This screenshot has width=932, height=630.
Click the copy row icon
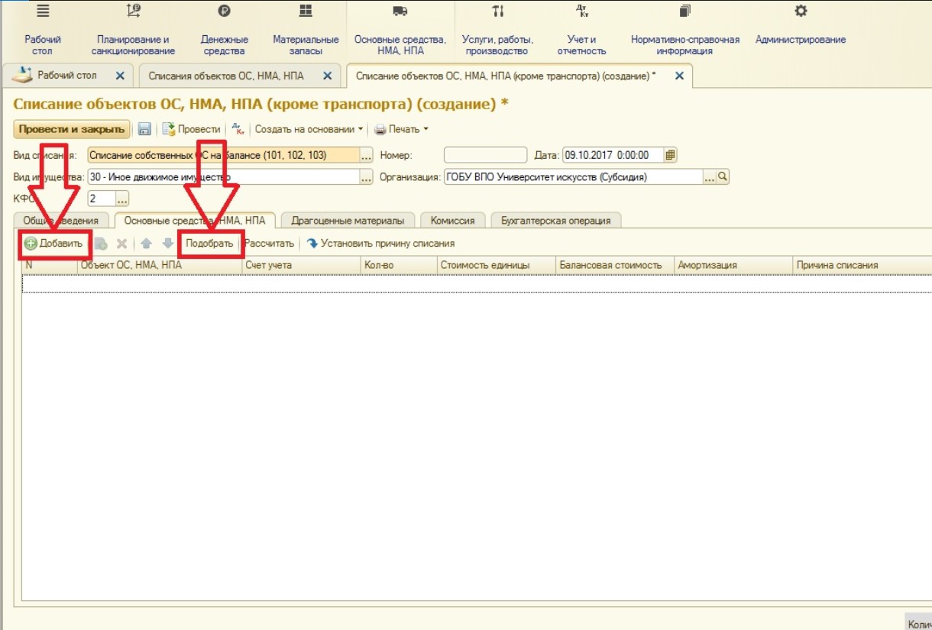click(x=100, y=244)
